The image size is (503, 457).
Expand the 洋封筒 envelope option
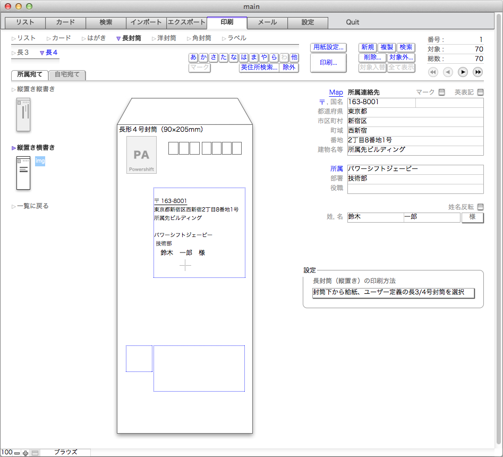pyautogui.click(x=164, y=38)
